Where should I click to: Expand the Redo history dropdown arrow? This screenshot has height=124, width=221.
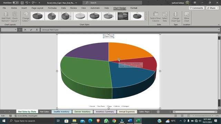36,3
